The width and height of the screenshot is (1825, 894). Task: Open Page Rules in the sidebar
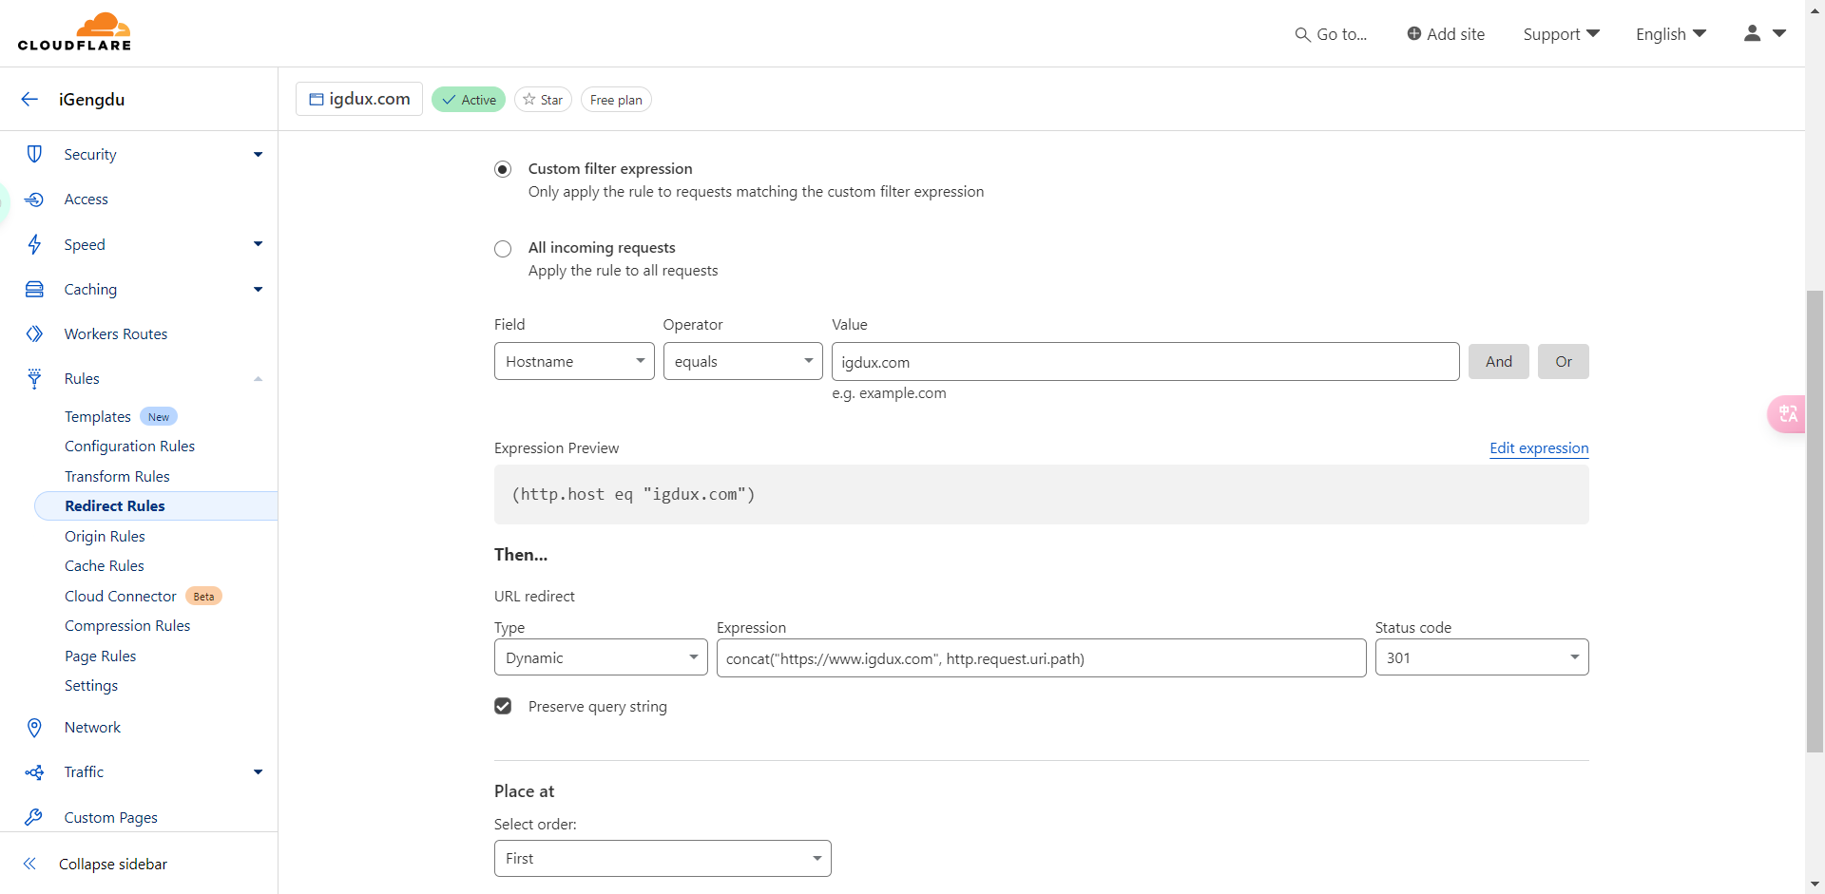pyautogui.click(x=100, y=656)
